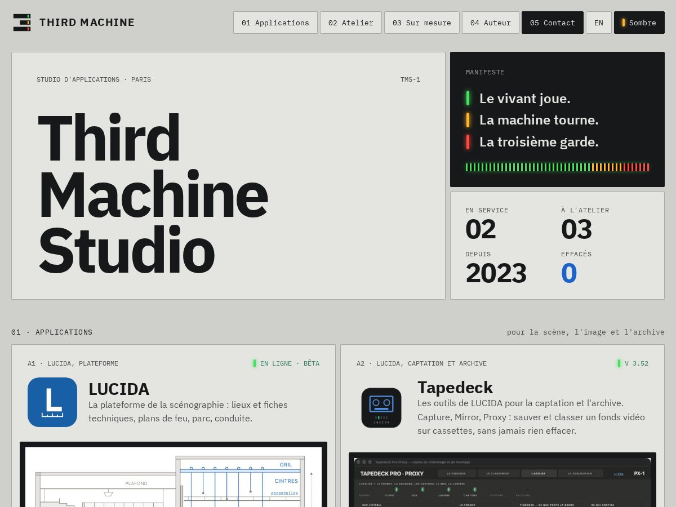Viewport: 676px width, 507px height.
Task: Click the MANIFESTE heading
Action: click(485, 72)
